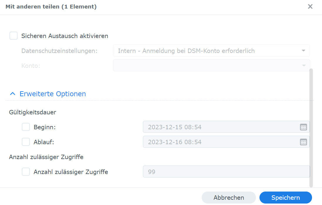The height and width of the screenshot is (205, 322).
Task: Open the Datenschutzeinstellungen dropdown field
Action: 205,51
